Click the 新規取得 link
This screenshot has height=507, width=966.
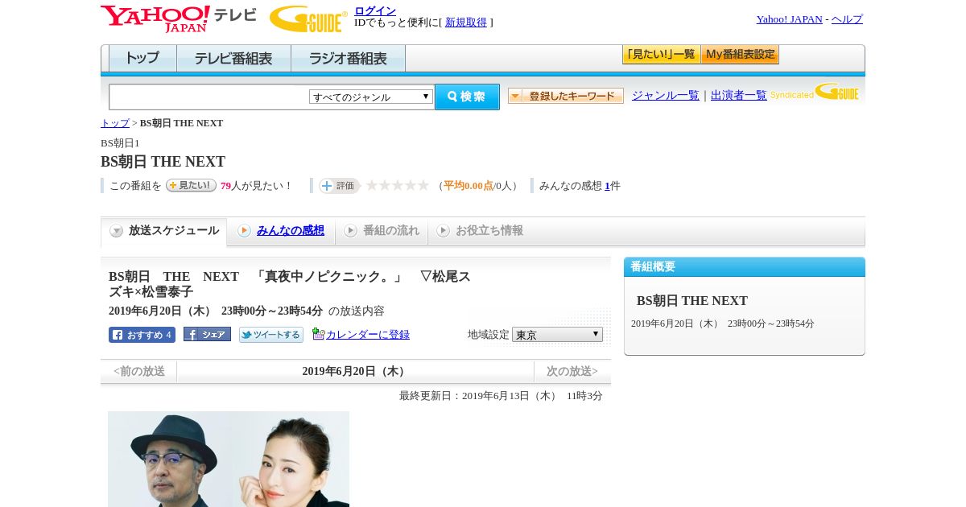click(x=466, y=23)
